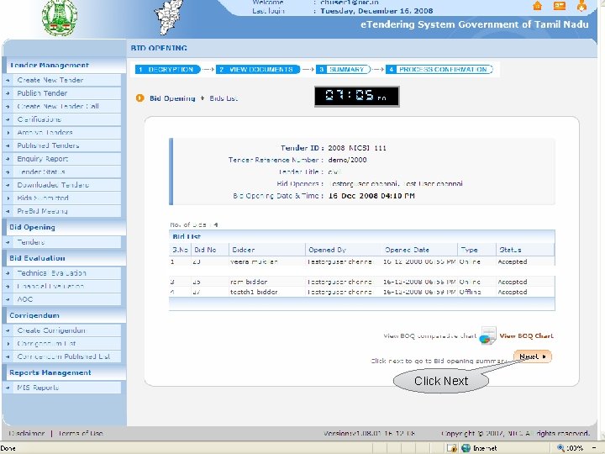This screenshot has height=454, width=605.
Task: Open Publish Tender menu item
Action: tap(42, 93)
